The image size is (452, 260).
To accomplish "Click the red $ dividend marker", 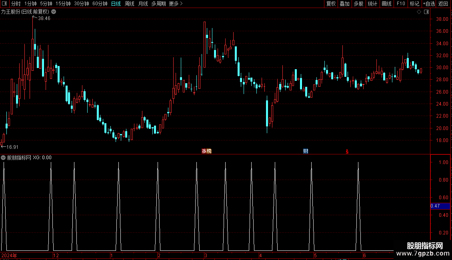I will click(347, 152).
